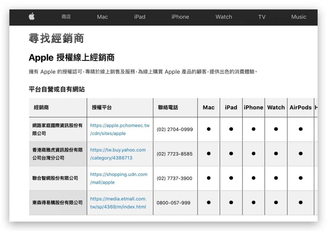The image size is (327, 231).
Task: Click the Apple logo icon
Action: point(32,17)
